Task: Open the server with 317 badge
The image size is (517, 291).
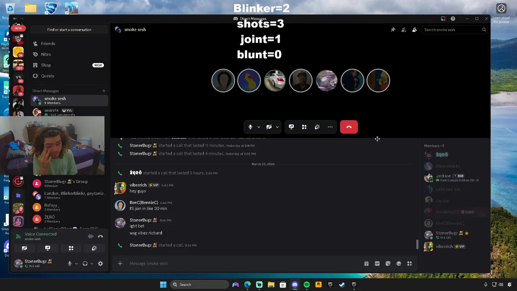Action: click(x=18, y=65)
